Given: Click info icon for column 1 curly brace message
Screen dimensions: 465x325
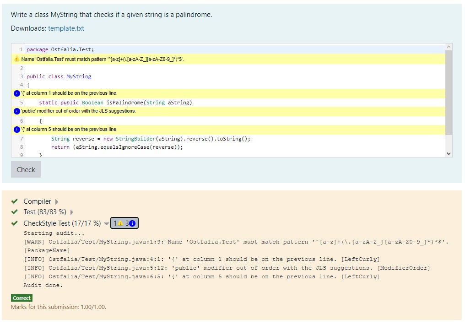Looking at the screenshot, I should 17,93.
